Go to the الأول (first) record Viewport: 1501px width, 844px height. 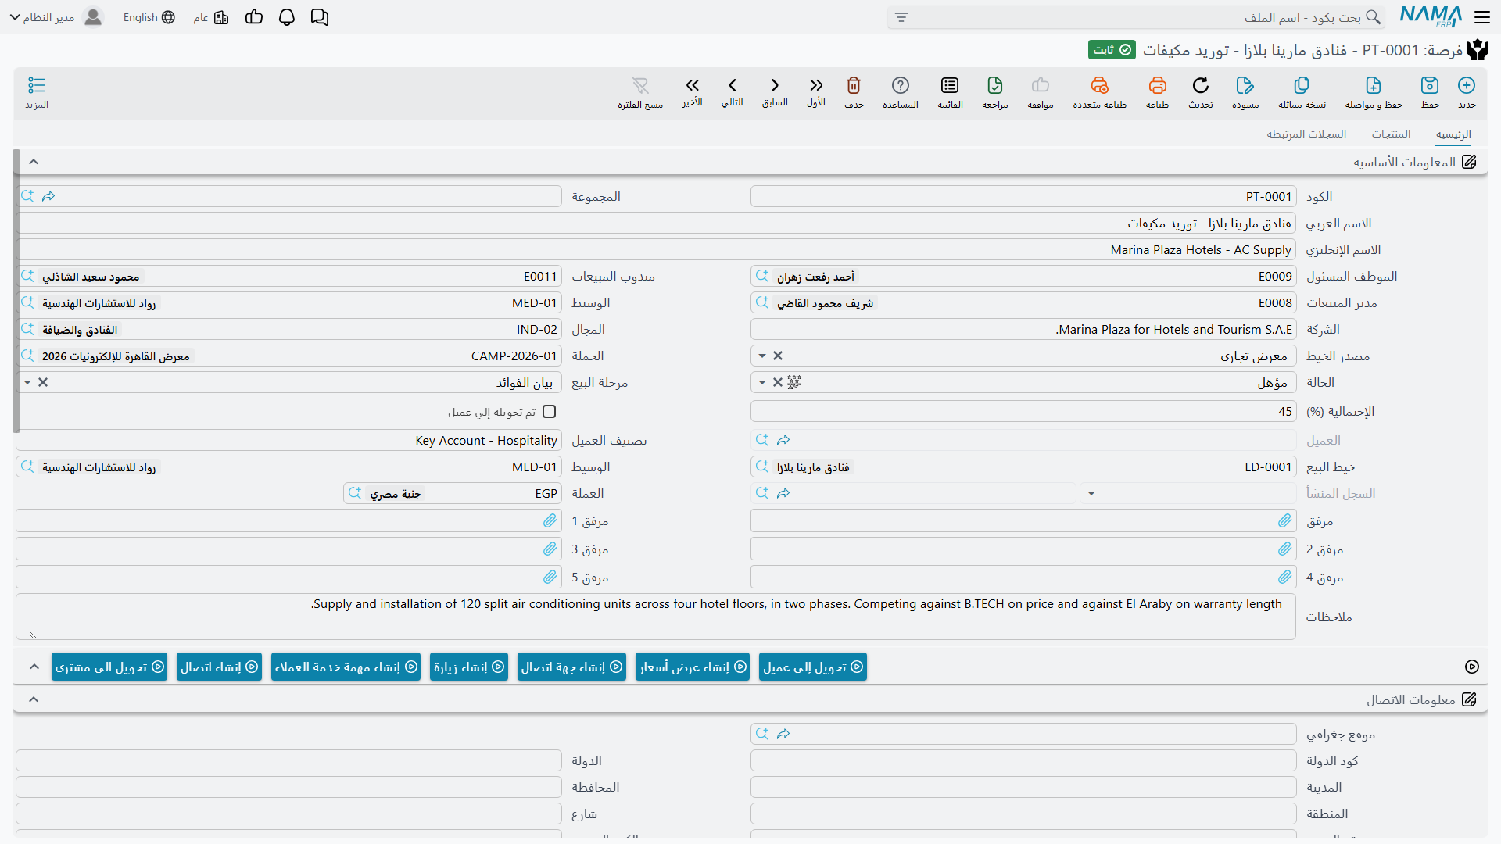(x=816, y=92)
